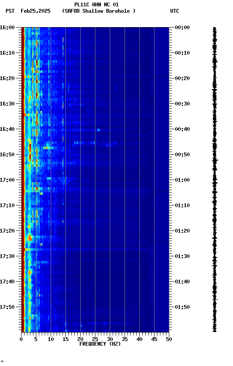This screenshot has height=366, width=233.
Task: Click the 01:50 UTC time label
Action: (x=182, y=307)
